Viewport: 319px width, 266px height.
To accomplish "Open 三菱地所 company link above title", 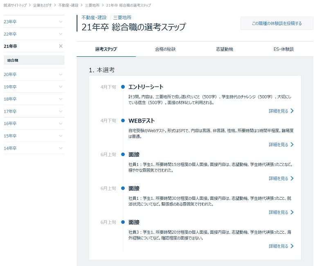I will pos(122,18).
